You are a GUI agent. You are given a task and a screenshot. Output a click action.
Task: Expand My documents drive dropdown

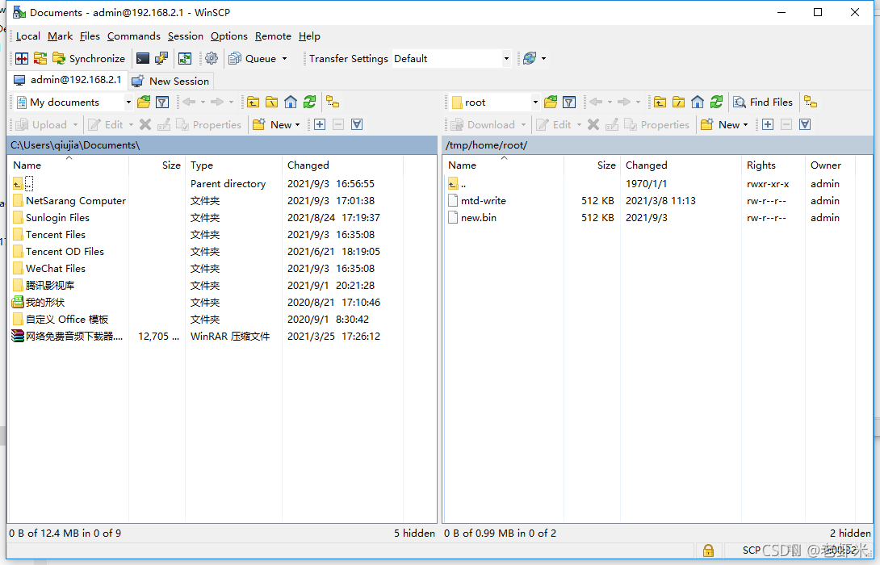128,103
